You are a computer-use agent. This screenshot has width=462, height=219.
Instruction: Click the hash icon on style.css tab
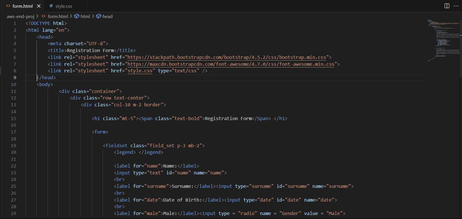click(x=51, y=6)
